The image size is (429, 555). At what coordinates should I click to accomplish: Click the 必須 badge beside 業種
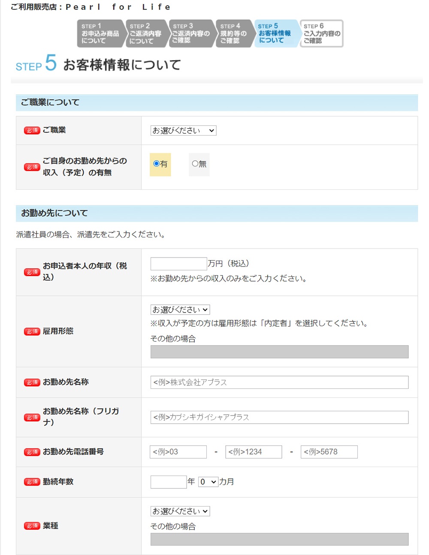(x=31, y=525)
